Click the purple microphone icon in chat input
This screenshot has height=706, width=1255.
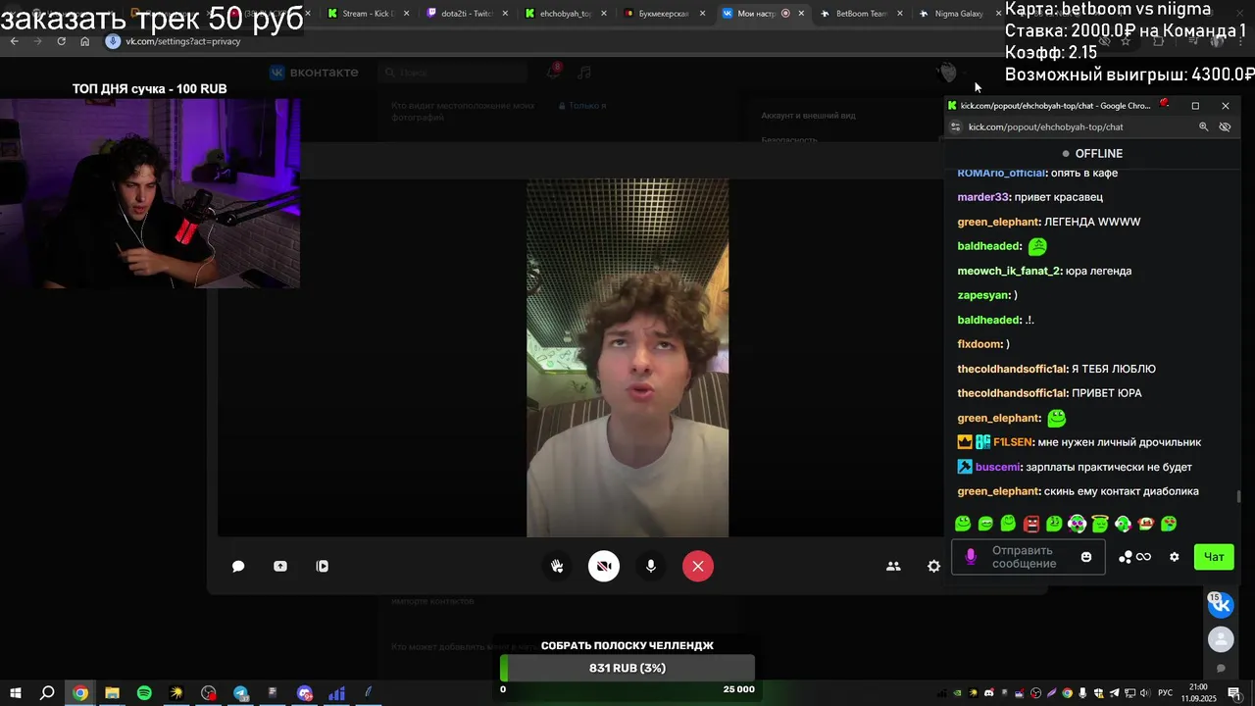pyautogui.click(x=971, y=557)
